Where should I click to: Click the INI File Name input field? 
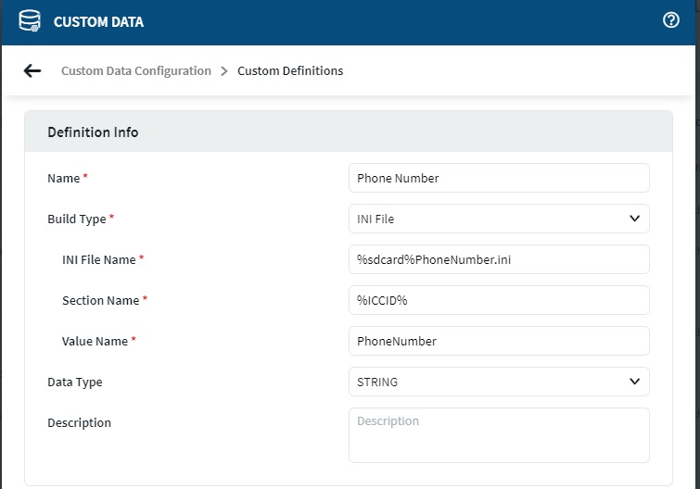pos(499,259)
